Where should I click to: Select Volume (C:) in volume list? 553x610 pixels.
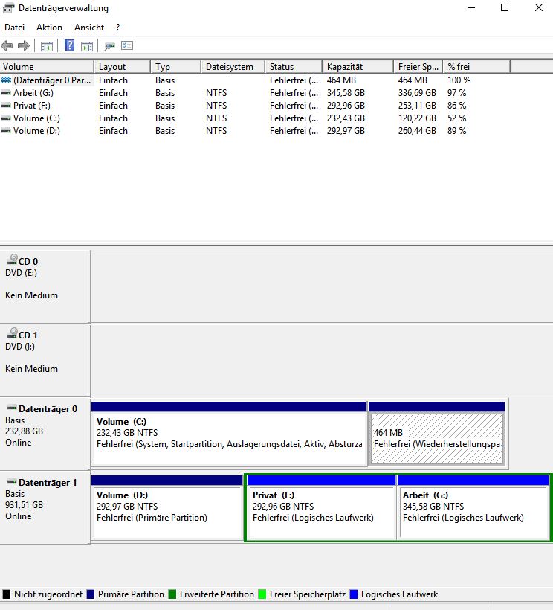(x=36, y=118)
